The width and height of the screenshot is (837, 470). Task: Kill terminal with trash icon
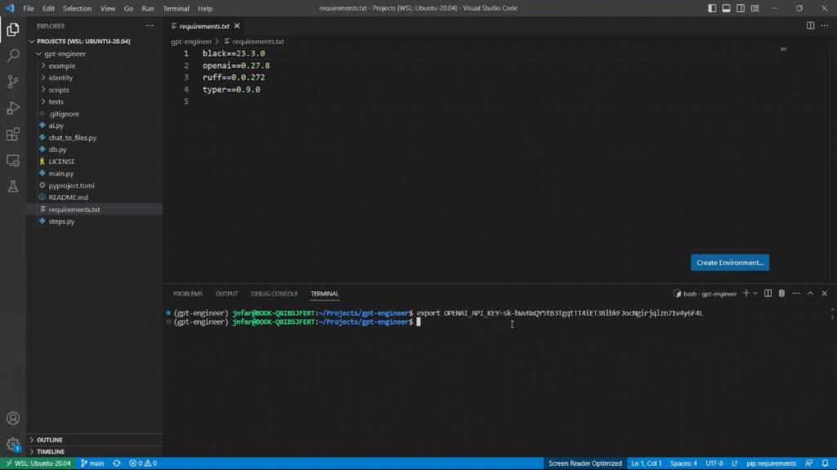click(781, 294)
